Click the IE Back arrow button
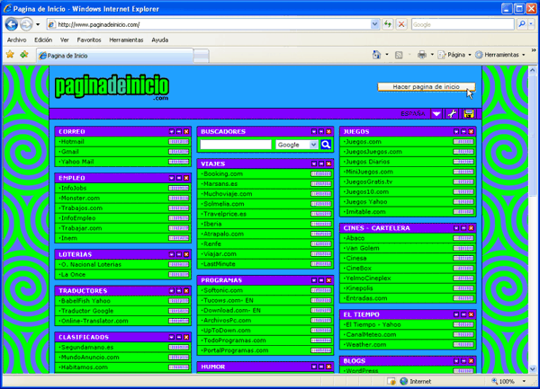This screenshot has width=540, height=389. pos(11,24)
